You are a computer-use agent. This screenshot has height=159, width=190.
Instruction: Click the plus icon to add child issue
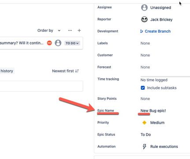[x=79, y=30]
